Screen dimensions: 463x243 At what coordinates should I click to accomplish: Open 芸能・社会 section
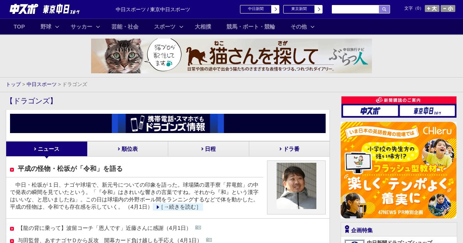tap(125, 27)
